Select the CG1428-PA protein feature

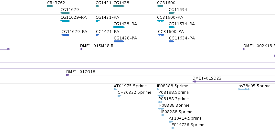(119, 41)
